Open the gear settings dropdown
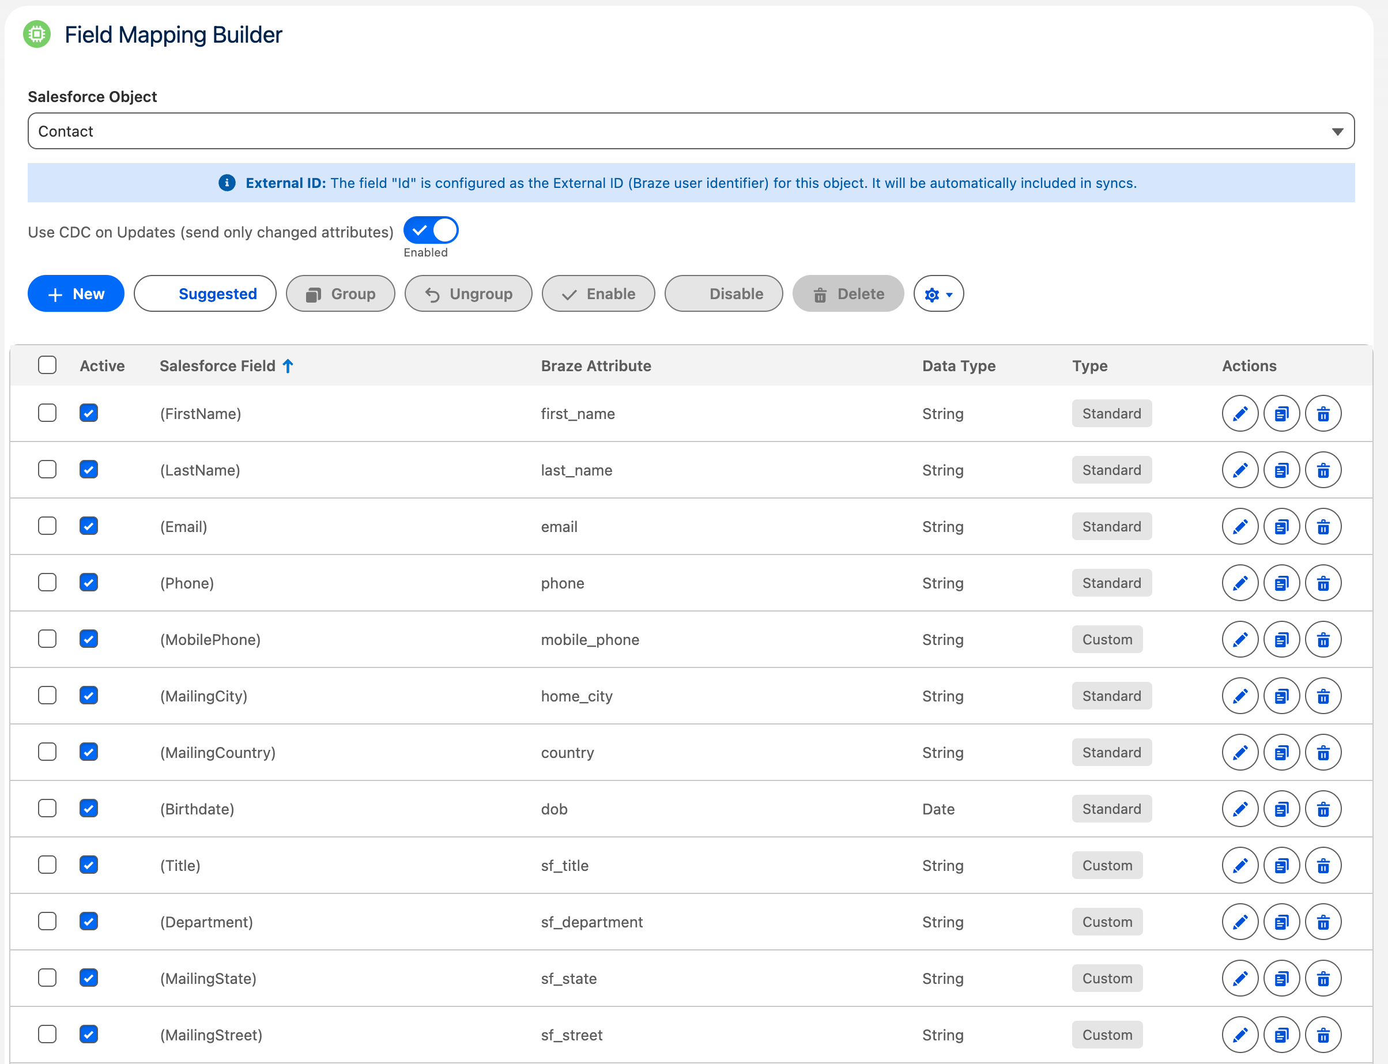The height and width of the screenshot is (1064, 1388). click(938, 293)
